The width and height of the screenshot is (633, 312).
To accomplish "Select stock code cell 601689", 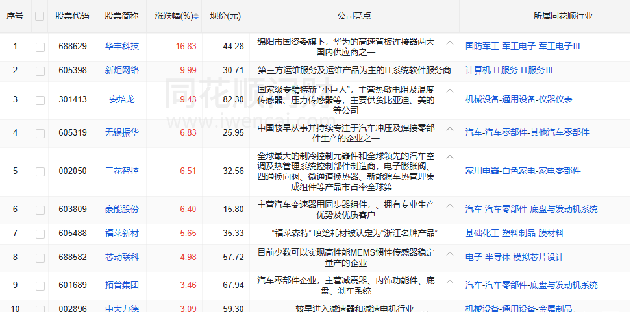I will point(73,285).
